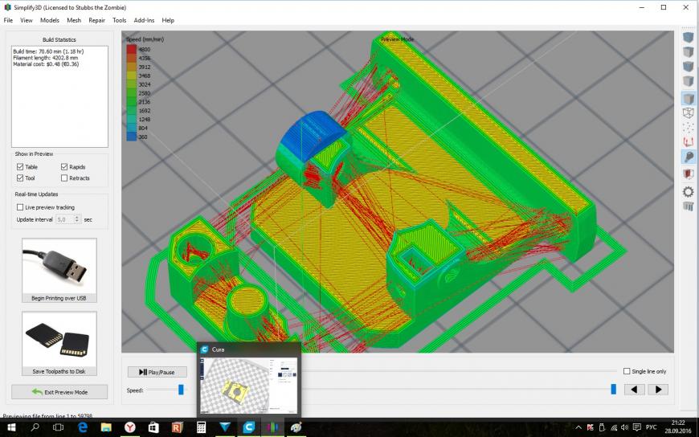Open the orange R app on the taskbar

point(177,427)
